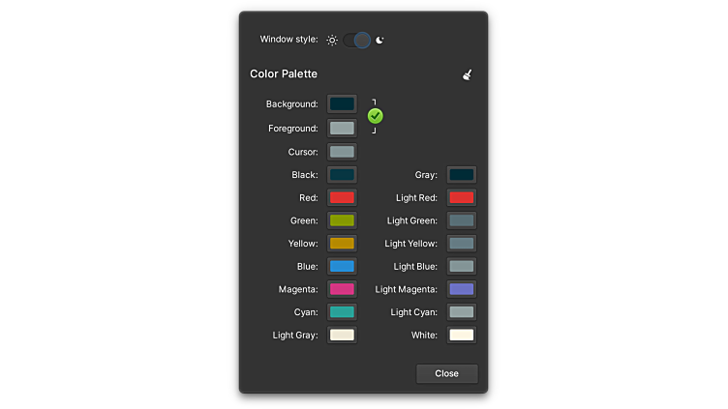
Task: Select the Red color swatch
Action: point(342,197)
